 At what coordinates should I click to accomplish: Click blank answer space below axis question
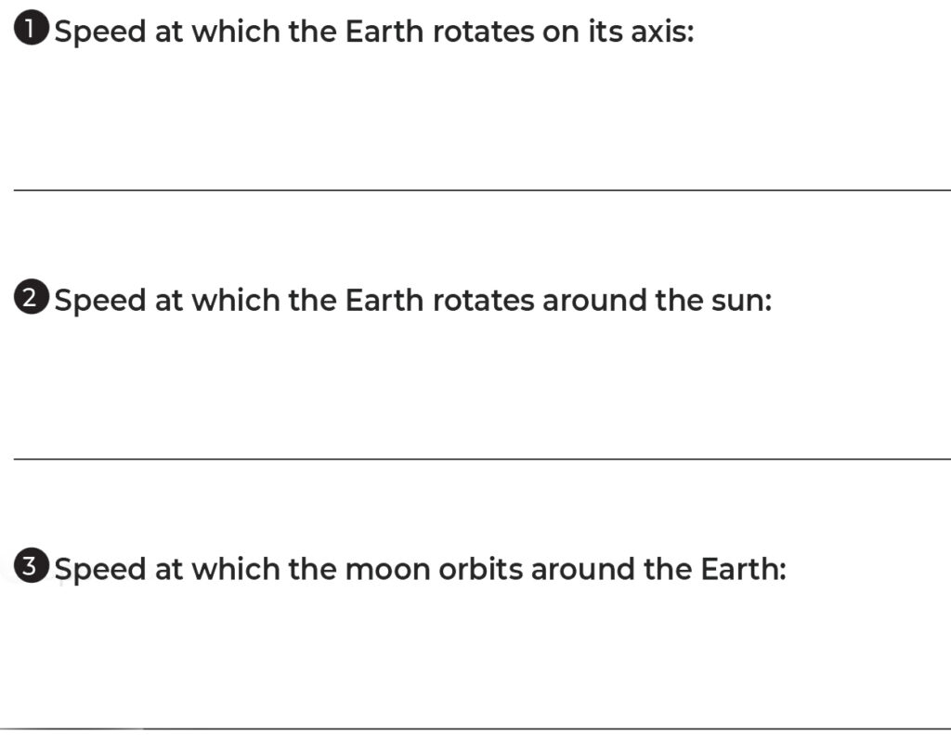pyautogui.click(x=482, y=118)
